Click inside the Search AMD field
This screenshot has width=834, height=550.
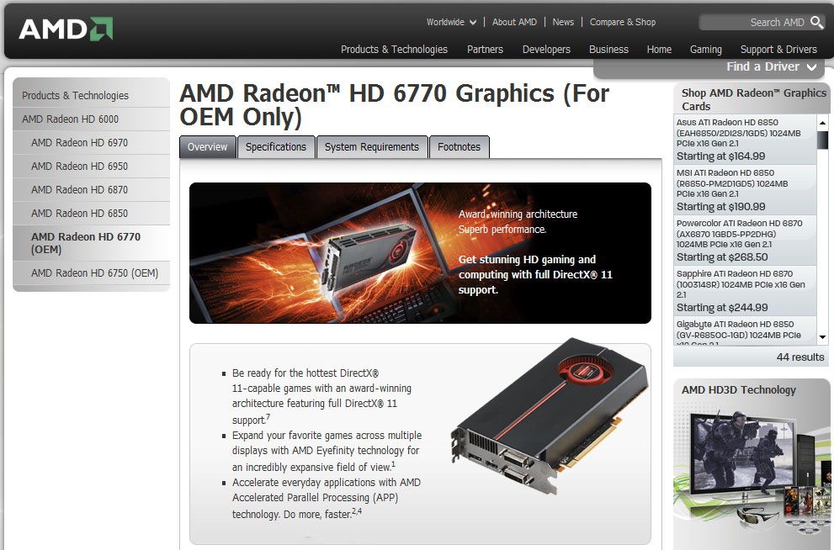[x=754, y=23]
